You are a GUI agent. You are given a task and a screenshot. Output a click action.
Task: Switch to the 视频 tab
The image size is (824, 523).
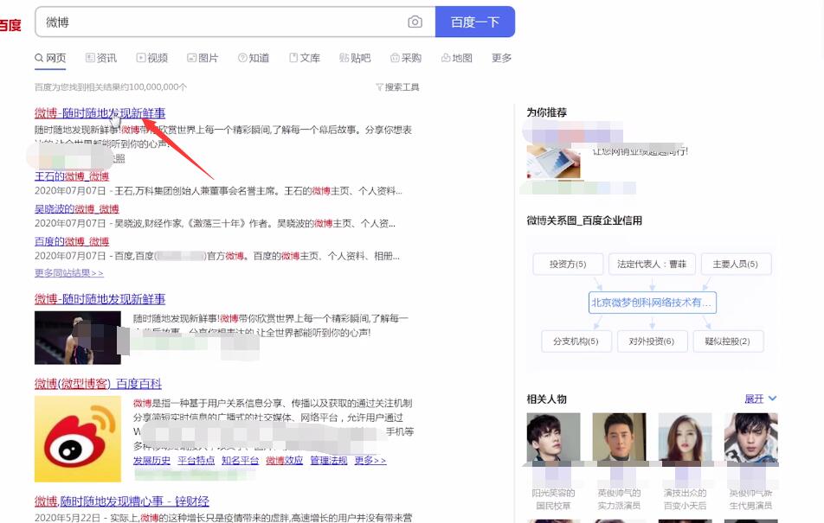click(152, 58)
